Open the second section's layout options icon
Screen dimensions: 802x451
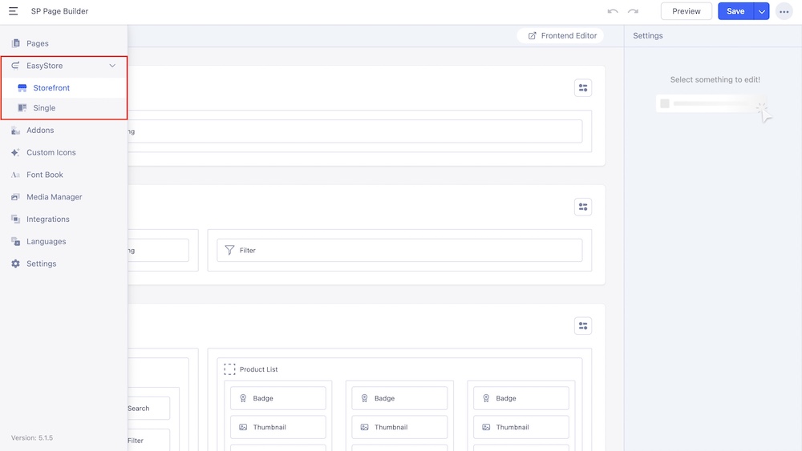tap(583, 207)
